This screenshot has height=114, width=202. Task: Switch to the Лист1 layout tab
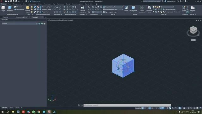click(11, 108)
